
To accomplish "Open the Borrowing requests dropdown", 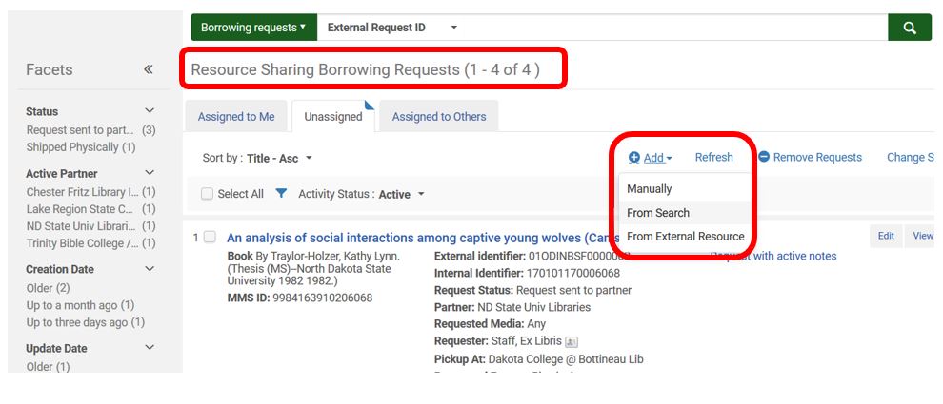I will tap(253, 28).
